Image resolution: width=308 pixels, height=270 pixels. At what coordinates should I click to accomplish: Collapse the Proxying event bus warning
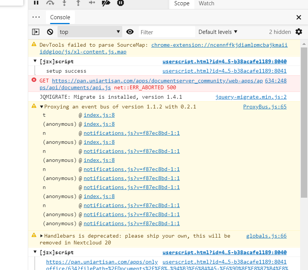click(41, 106)
